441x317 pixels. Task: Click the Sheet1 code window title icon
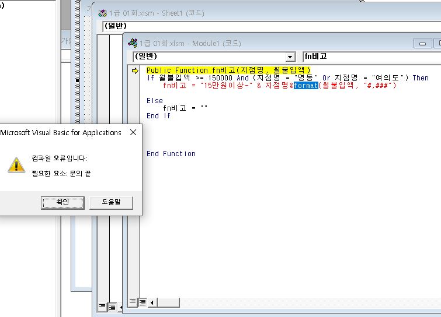tap(103, 13)
